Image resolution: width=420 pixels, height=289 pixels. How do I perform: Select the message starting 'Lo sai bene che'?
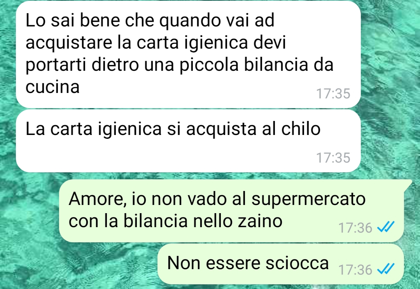188,54
